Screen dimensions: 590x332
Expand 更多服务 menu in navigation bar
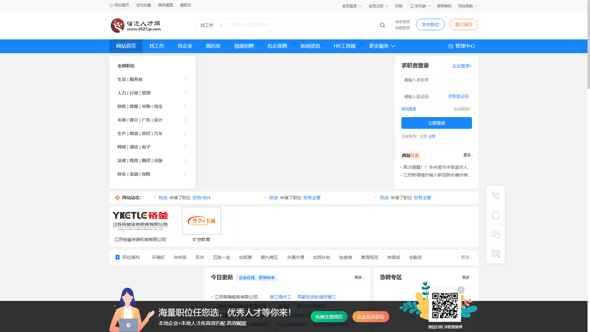click(x=382, y=46)
